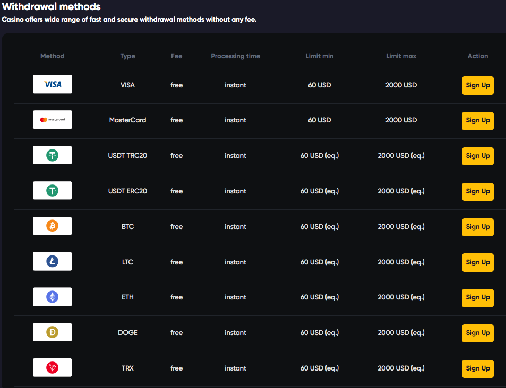Screen dimensions: 506x388
Task: Pick the red TRON icon
Action: click(52, 368)
